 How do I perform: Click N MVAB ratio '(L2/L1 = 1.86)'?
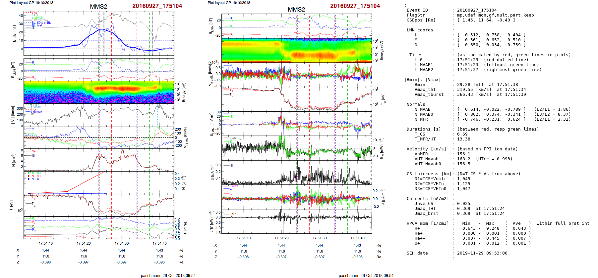click(x=552, y=109)
